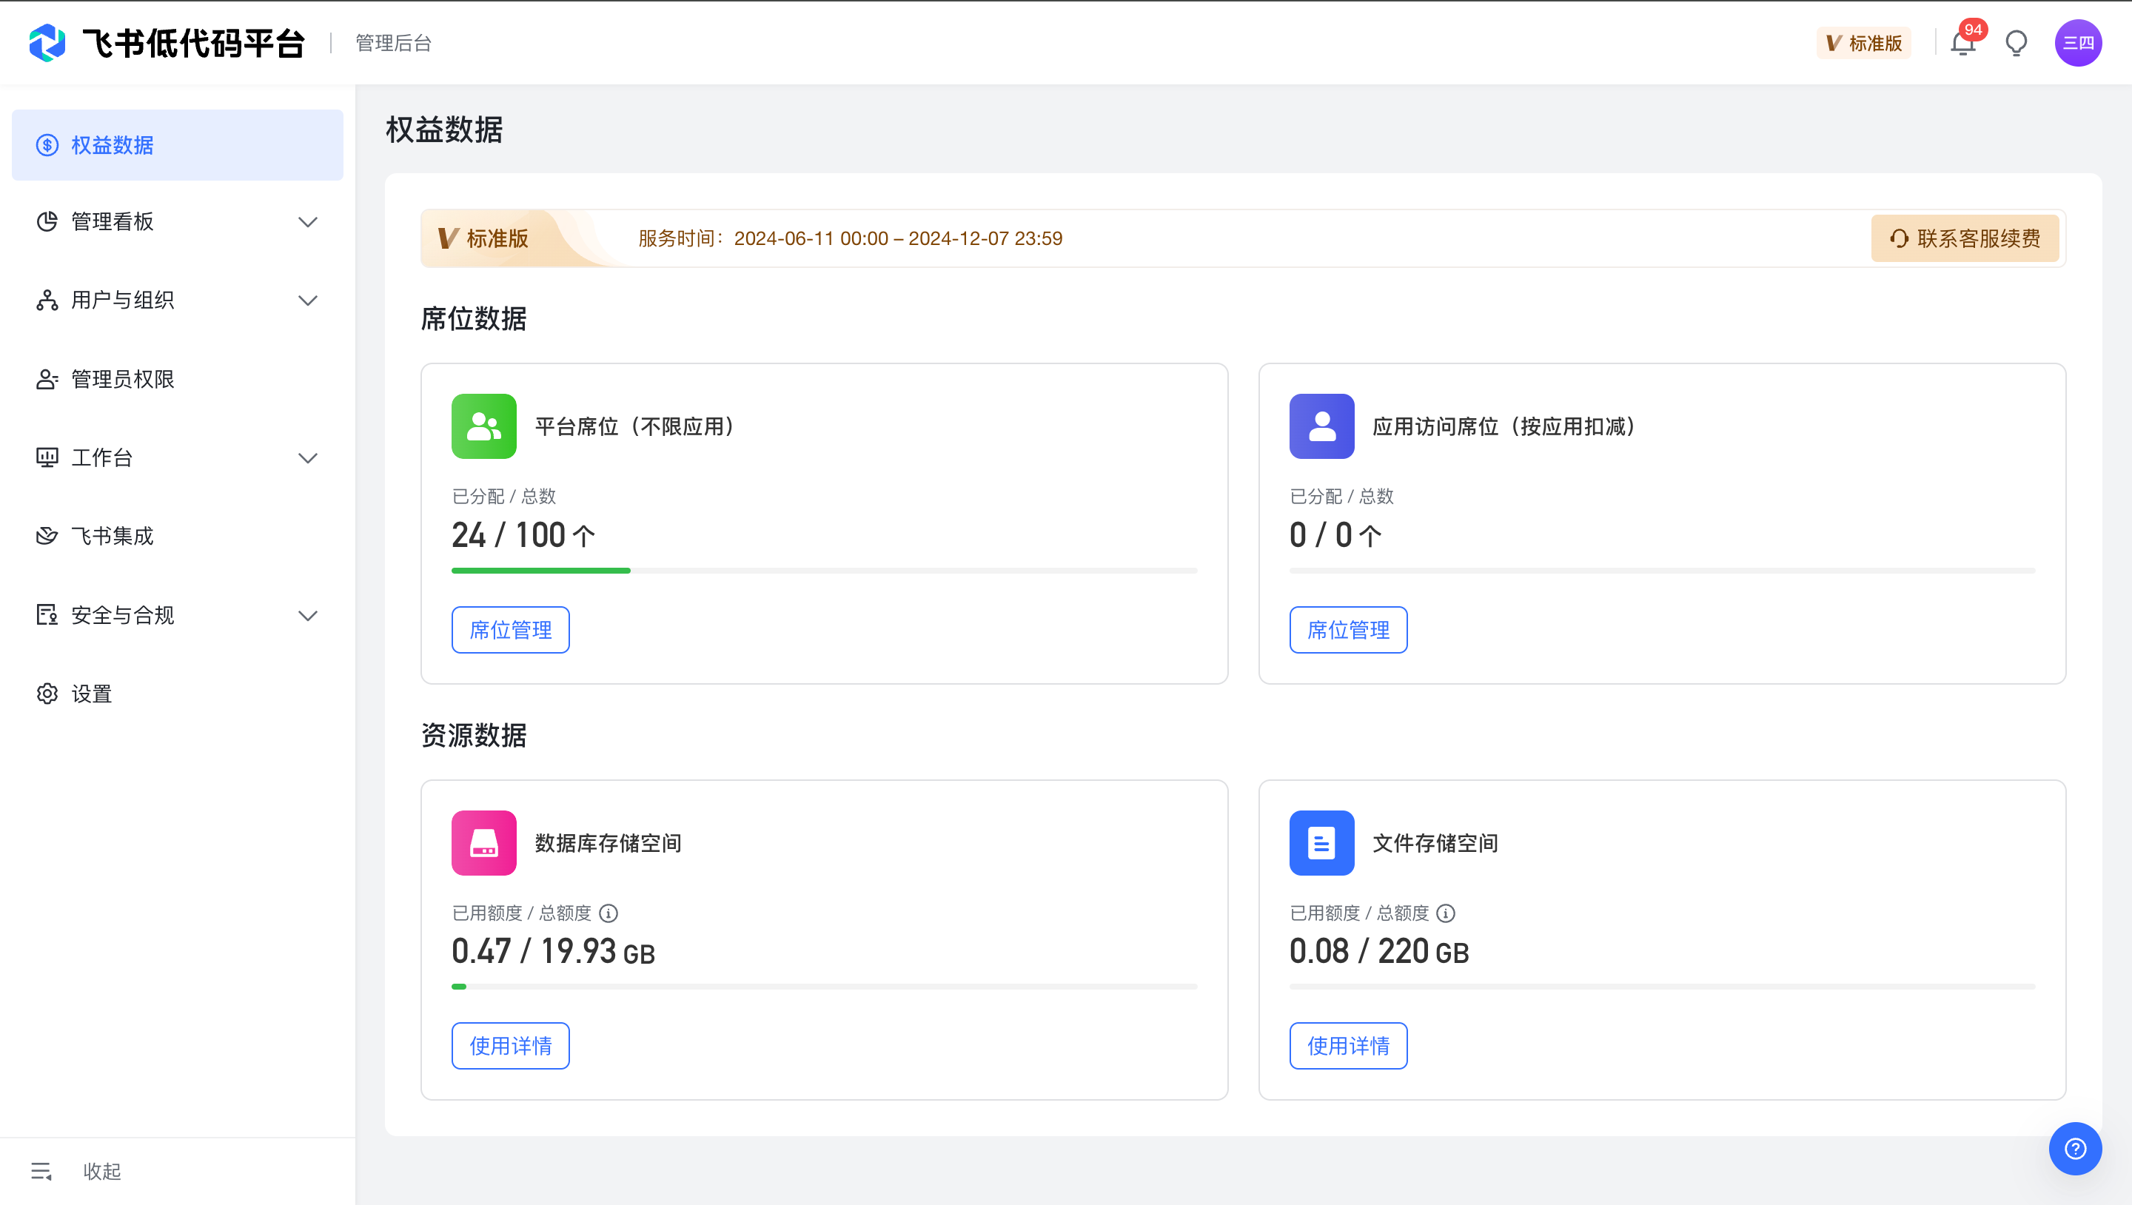Click the purple 应用访问席位 user icon
The width and height of the screenshot is (2132, 1205).
click(1321, 426)
